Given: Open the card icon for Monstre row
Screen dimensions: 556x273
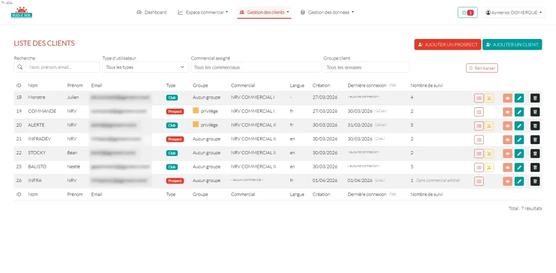Looking at the screenshot, I should (x=479, y=98).
